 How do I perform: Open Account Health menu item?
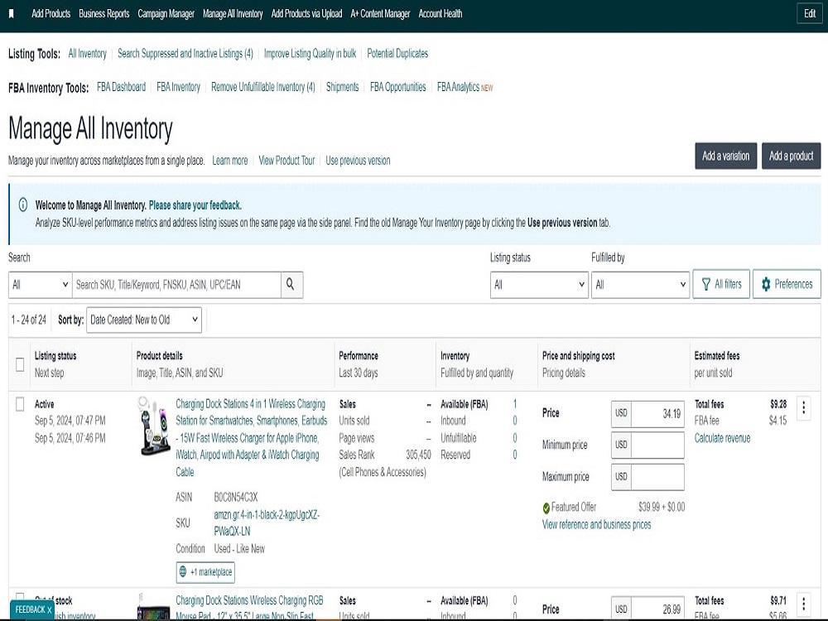tap(440, 14)
